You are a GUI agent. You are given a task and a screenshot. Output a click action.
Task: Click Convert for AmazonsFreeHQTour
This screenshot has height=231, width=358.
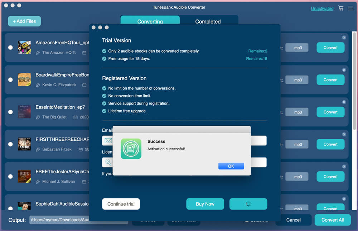pyautogui.click(x=330, y=48)
